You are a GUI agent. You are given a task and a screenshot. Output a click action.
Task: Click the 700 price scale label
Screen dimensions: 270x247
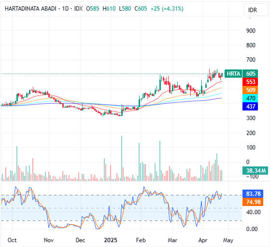[251, 60]
